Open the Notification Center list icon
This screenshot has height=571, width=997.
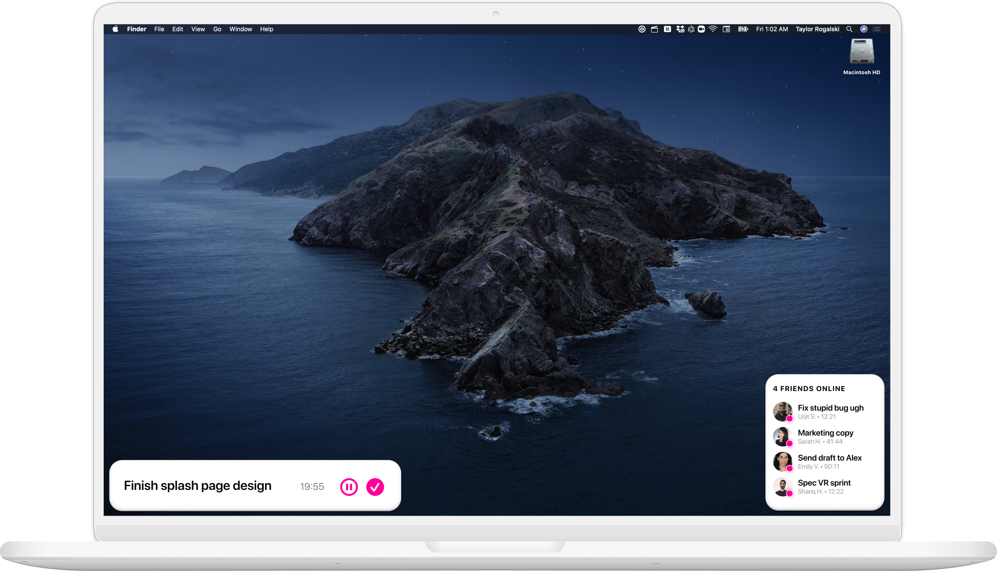click(876, 29)
